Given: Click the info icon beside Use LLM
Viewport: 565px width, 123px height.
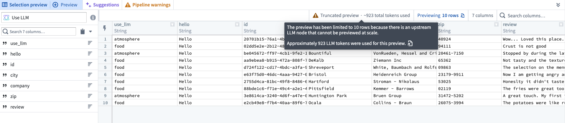Looking at the screenshot, I should pos(93,18).
